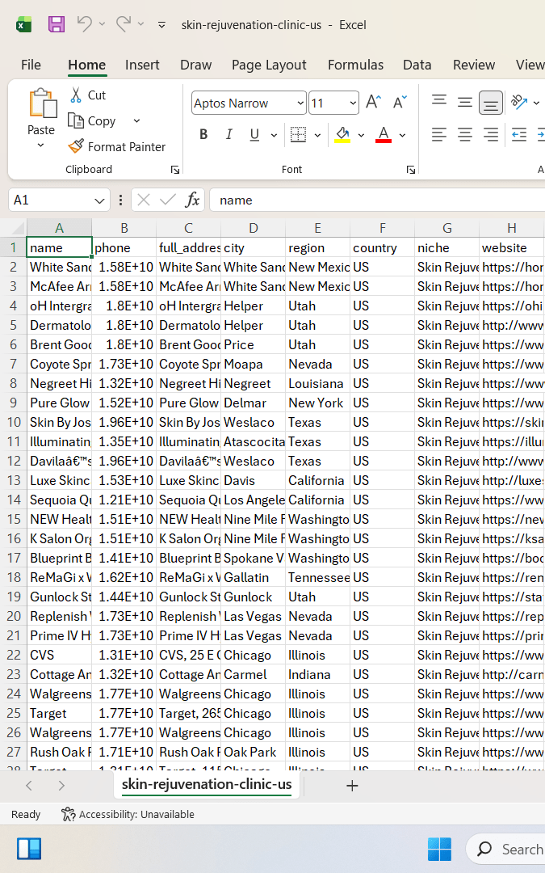Expand the Copy options arrow
The width and height of the screenshot is (545, 873).
point(136,120)
